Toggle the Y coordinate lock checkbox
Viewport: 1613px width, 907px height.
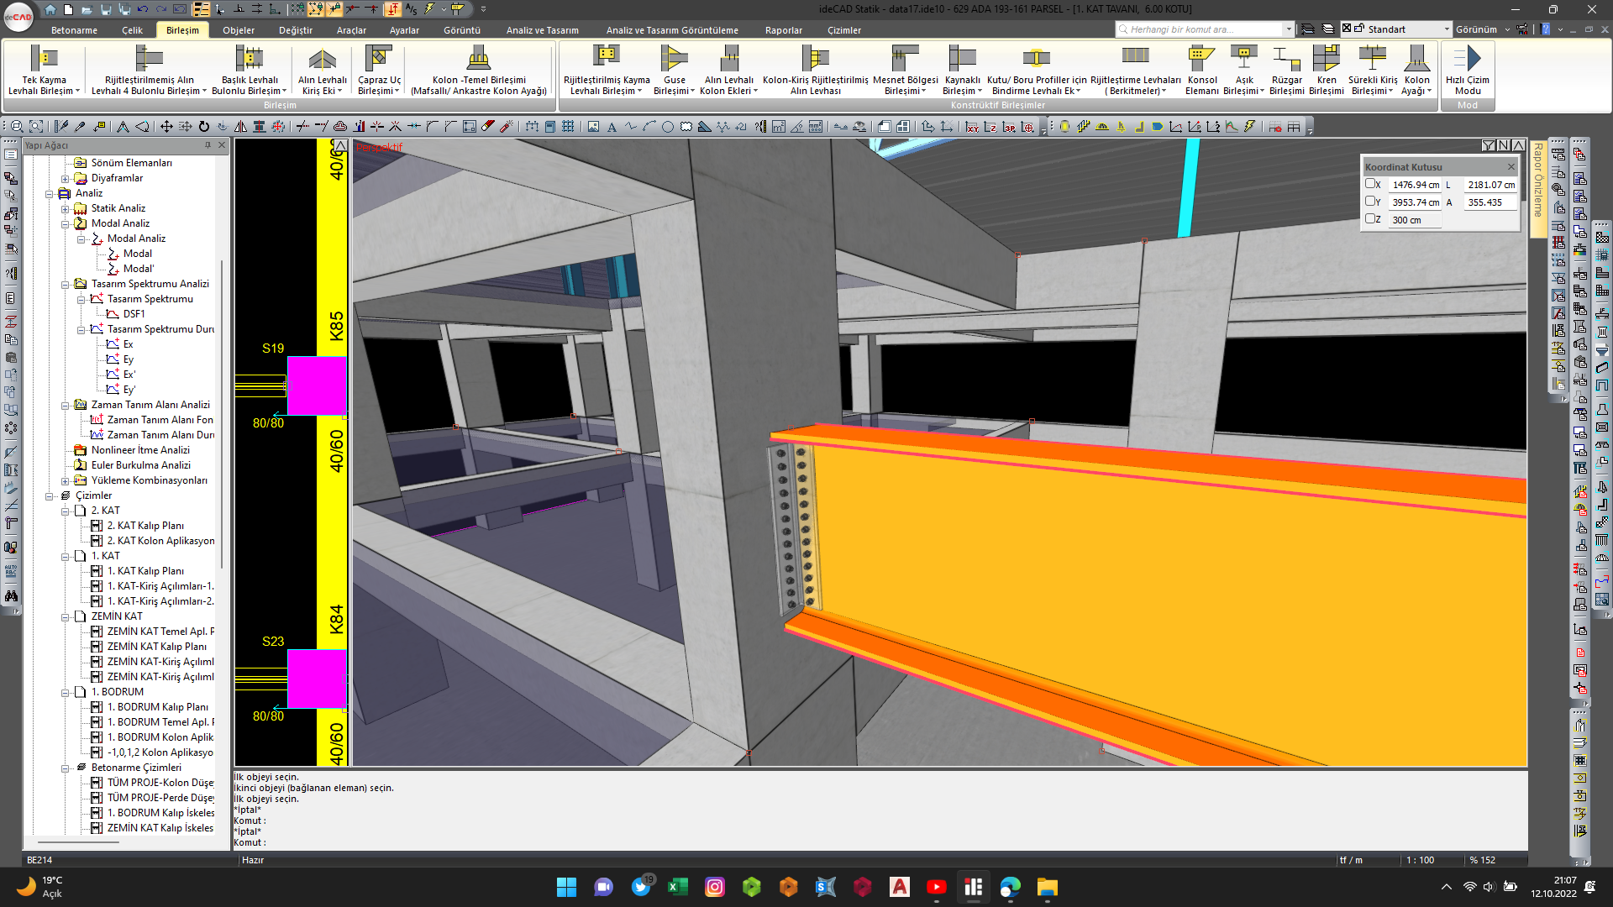(1370, 201)
